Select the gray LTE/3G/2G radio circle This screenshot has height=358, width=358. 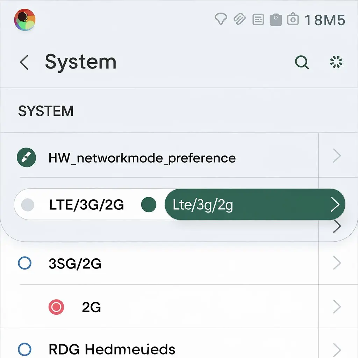pos(28,205)
